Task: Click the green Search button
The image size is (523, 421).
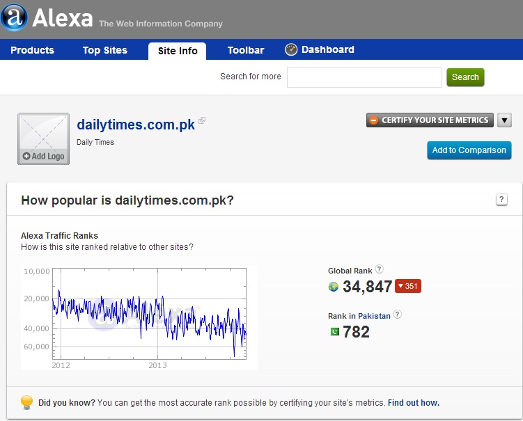Action: tap(465, 77)
